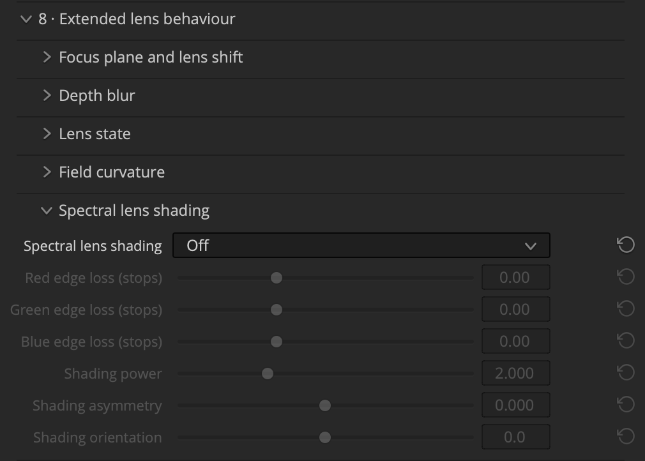Reset Red edge loss value
Viewport: 645px width, 461px height.
[x=626, y=276]
